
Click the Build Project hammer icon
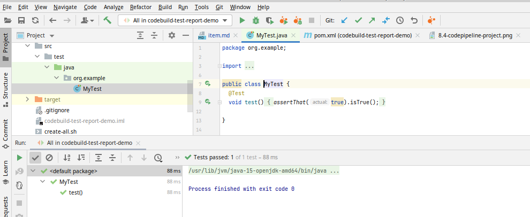(108, 20)
